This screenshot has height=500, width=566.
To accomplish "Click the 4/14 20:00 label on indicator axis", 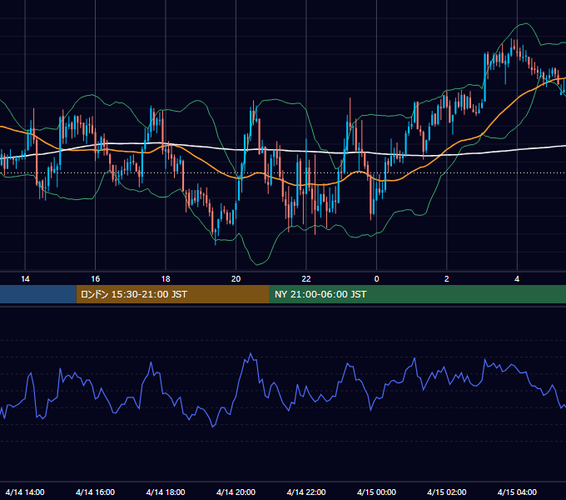I will [x=236, y=492].
